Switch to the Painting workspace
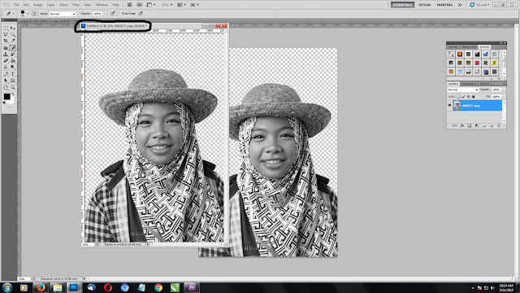Image resolution: width=520 pixels, height=293 pixels. [x=444, y=5]
